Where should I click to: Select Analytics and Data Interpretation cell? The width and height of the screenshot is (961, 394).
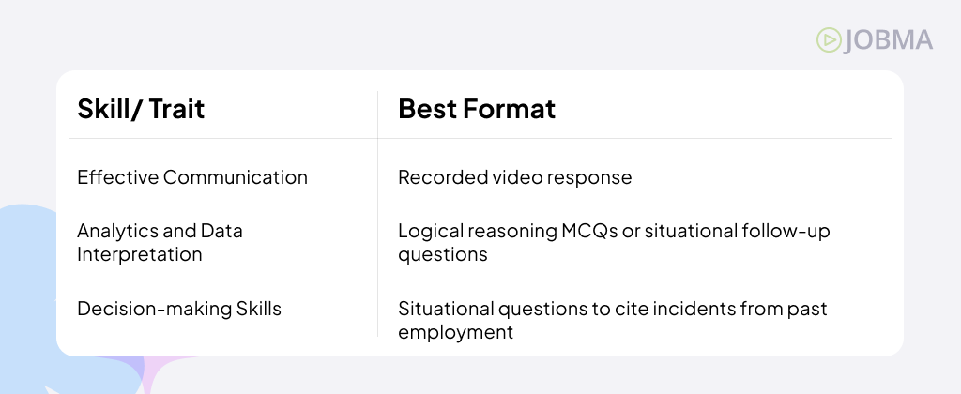click(160, 243)
